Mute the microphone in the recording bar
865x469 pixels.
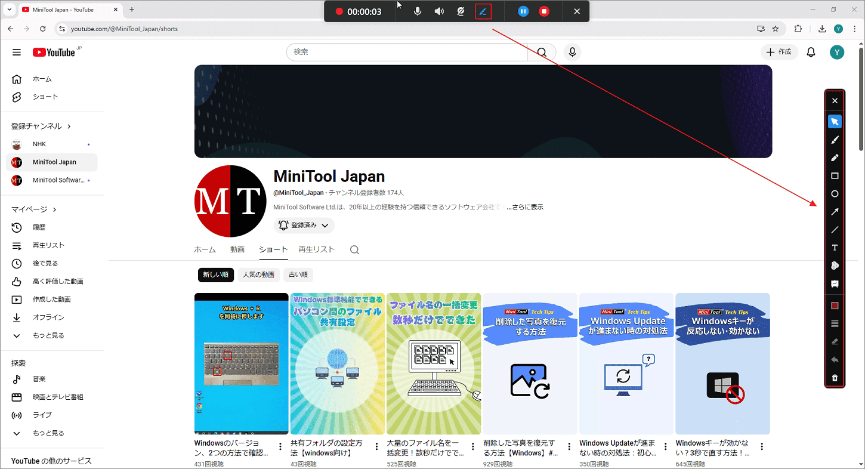[x=417, y=11]
